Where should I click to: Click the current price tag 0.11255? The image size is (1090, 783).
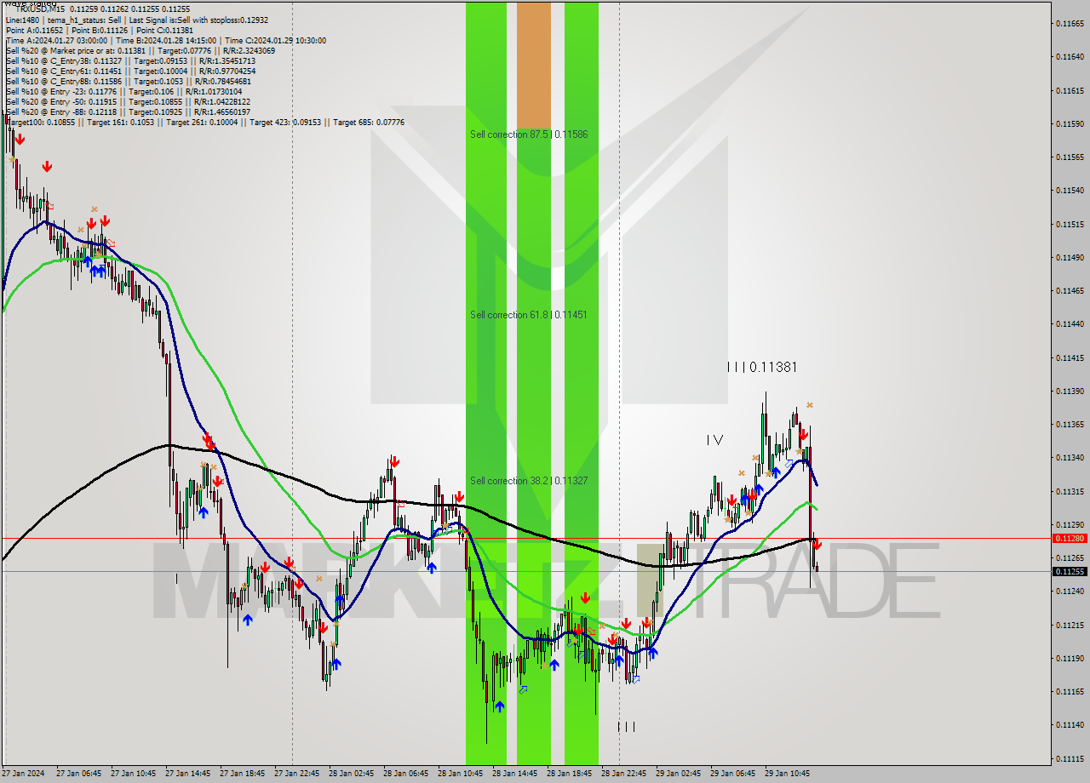(x=1070, y=571)
